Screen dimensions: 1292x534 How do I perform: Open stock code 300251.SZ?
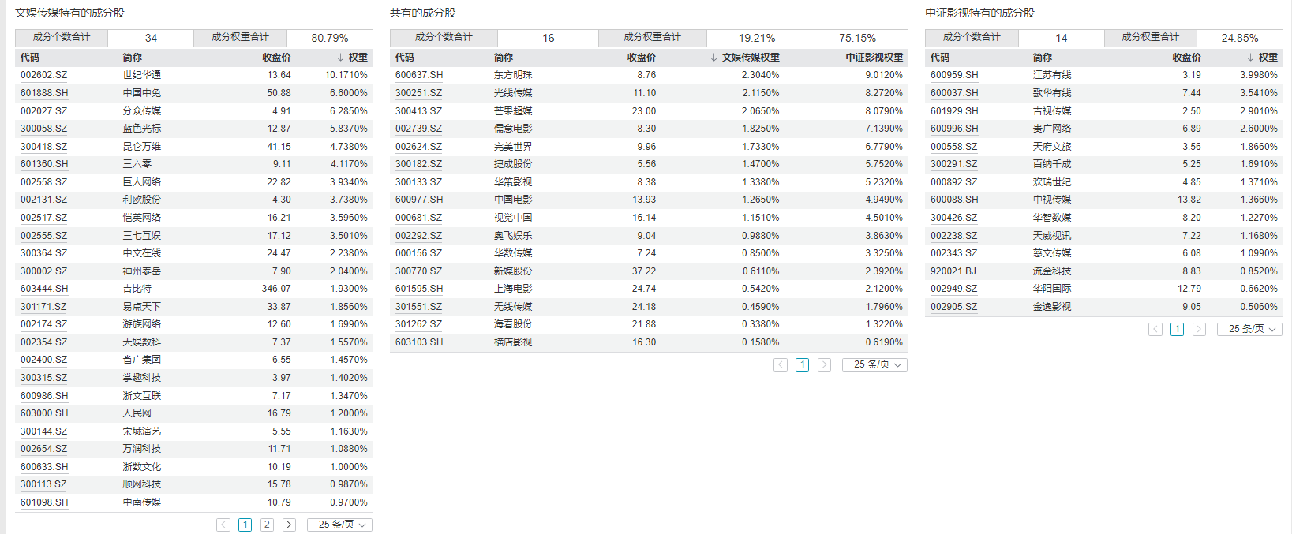pyautogui.click(x=419, y=93)
